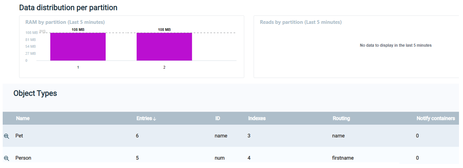Click the Person indexes value 4
463x168 pixels.
click(x=249, y=158)
